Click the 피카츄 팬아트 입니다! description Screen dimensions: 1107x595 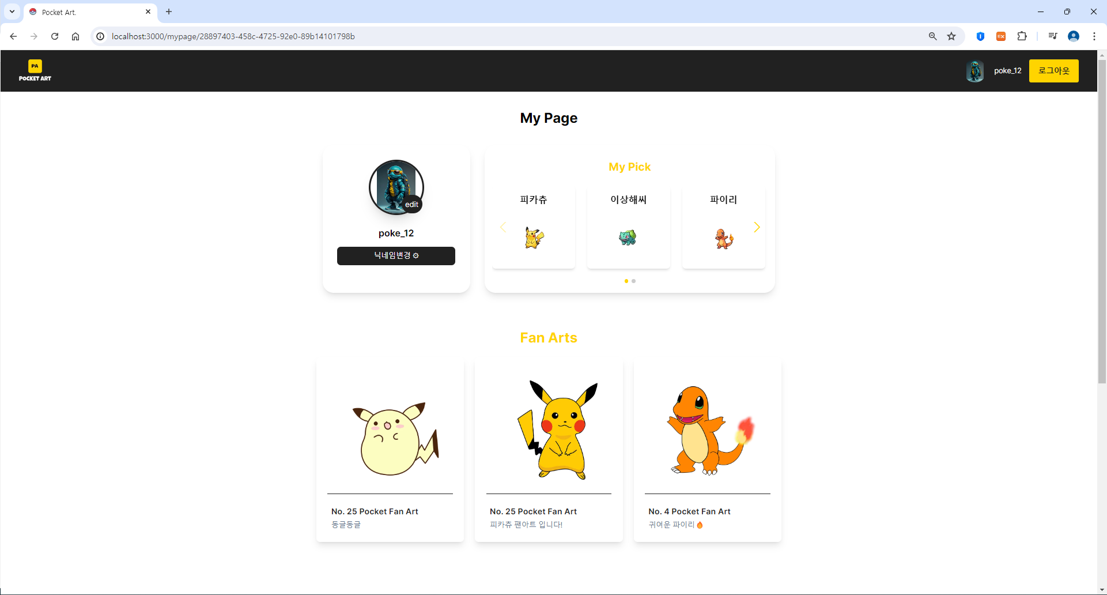pyautogui.click(x=526, y=525)
